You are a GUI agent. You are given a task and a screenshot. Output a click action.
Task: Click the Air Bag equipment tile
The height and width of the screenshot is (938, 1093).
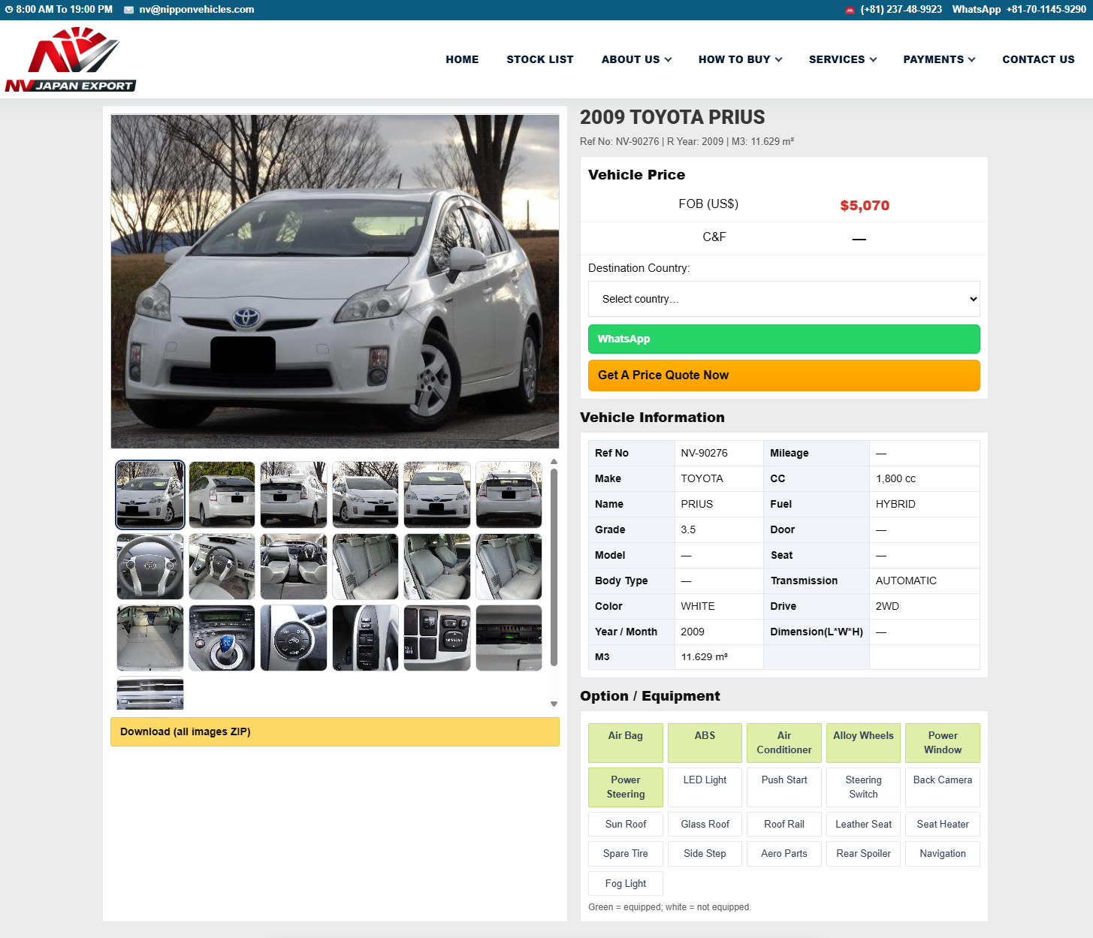pos(626,743)
